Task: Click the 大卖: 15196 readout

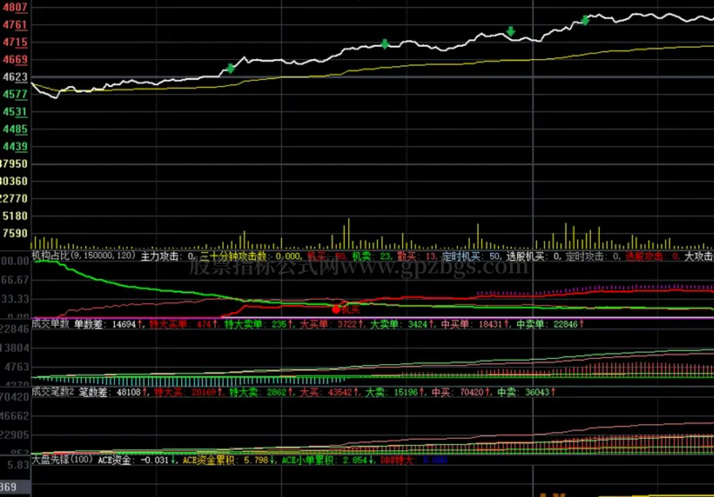Action: (396, 392)
